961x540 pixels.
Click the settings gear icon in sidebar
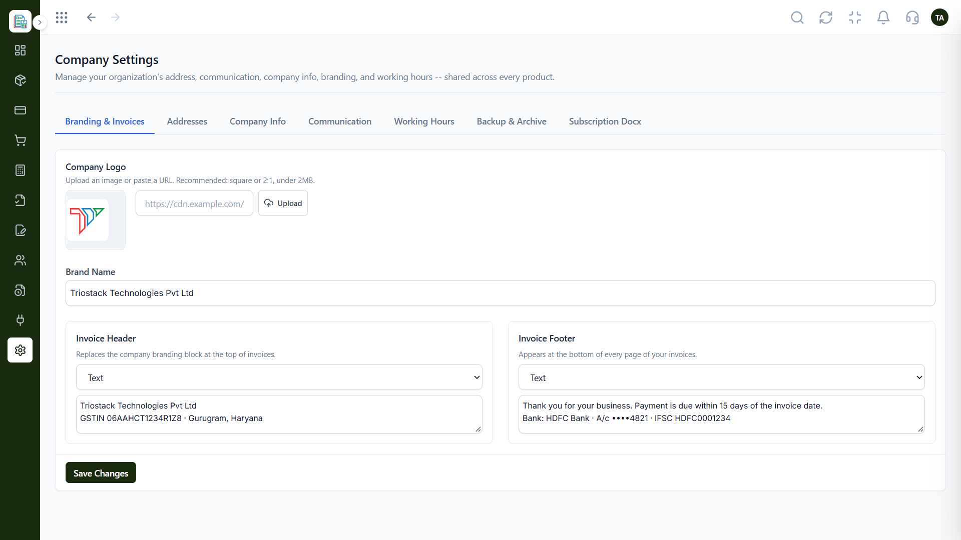coord(20,350)
